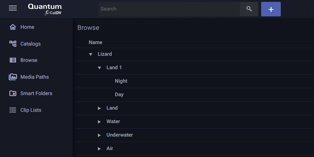Click the magnifying glass search button
This screenshot has width=314, height=157.
point(249,9)
